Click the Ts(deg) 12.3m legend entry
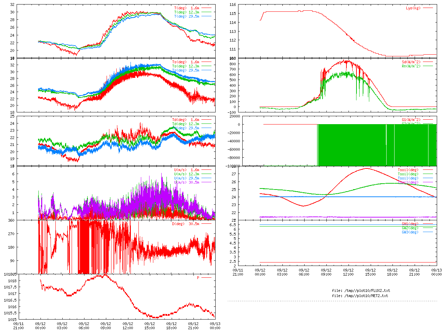This screenshot has height=332, width=443. coord(186,66)
